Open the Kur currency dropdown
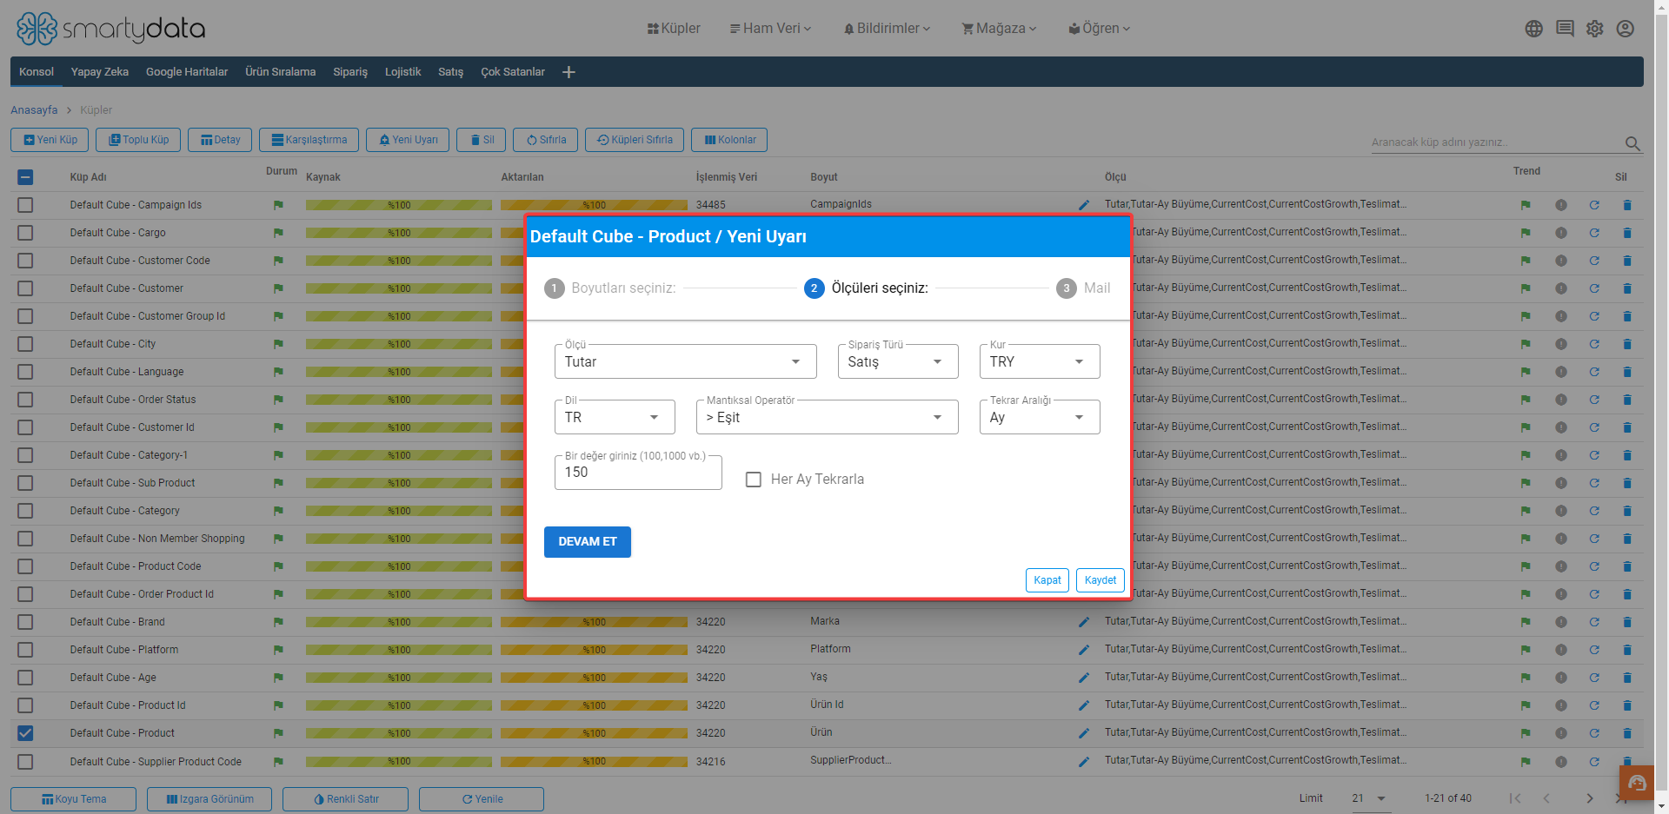This screenshot has height=814, width=1669. tap(1040, 361)
